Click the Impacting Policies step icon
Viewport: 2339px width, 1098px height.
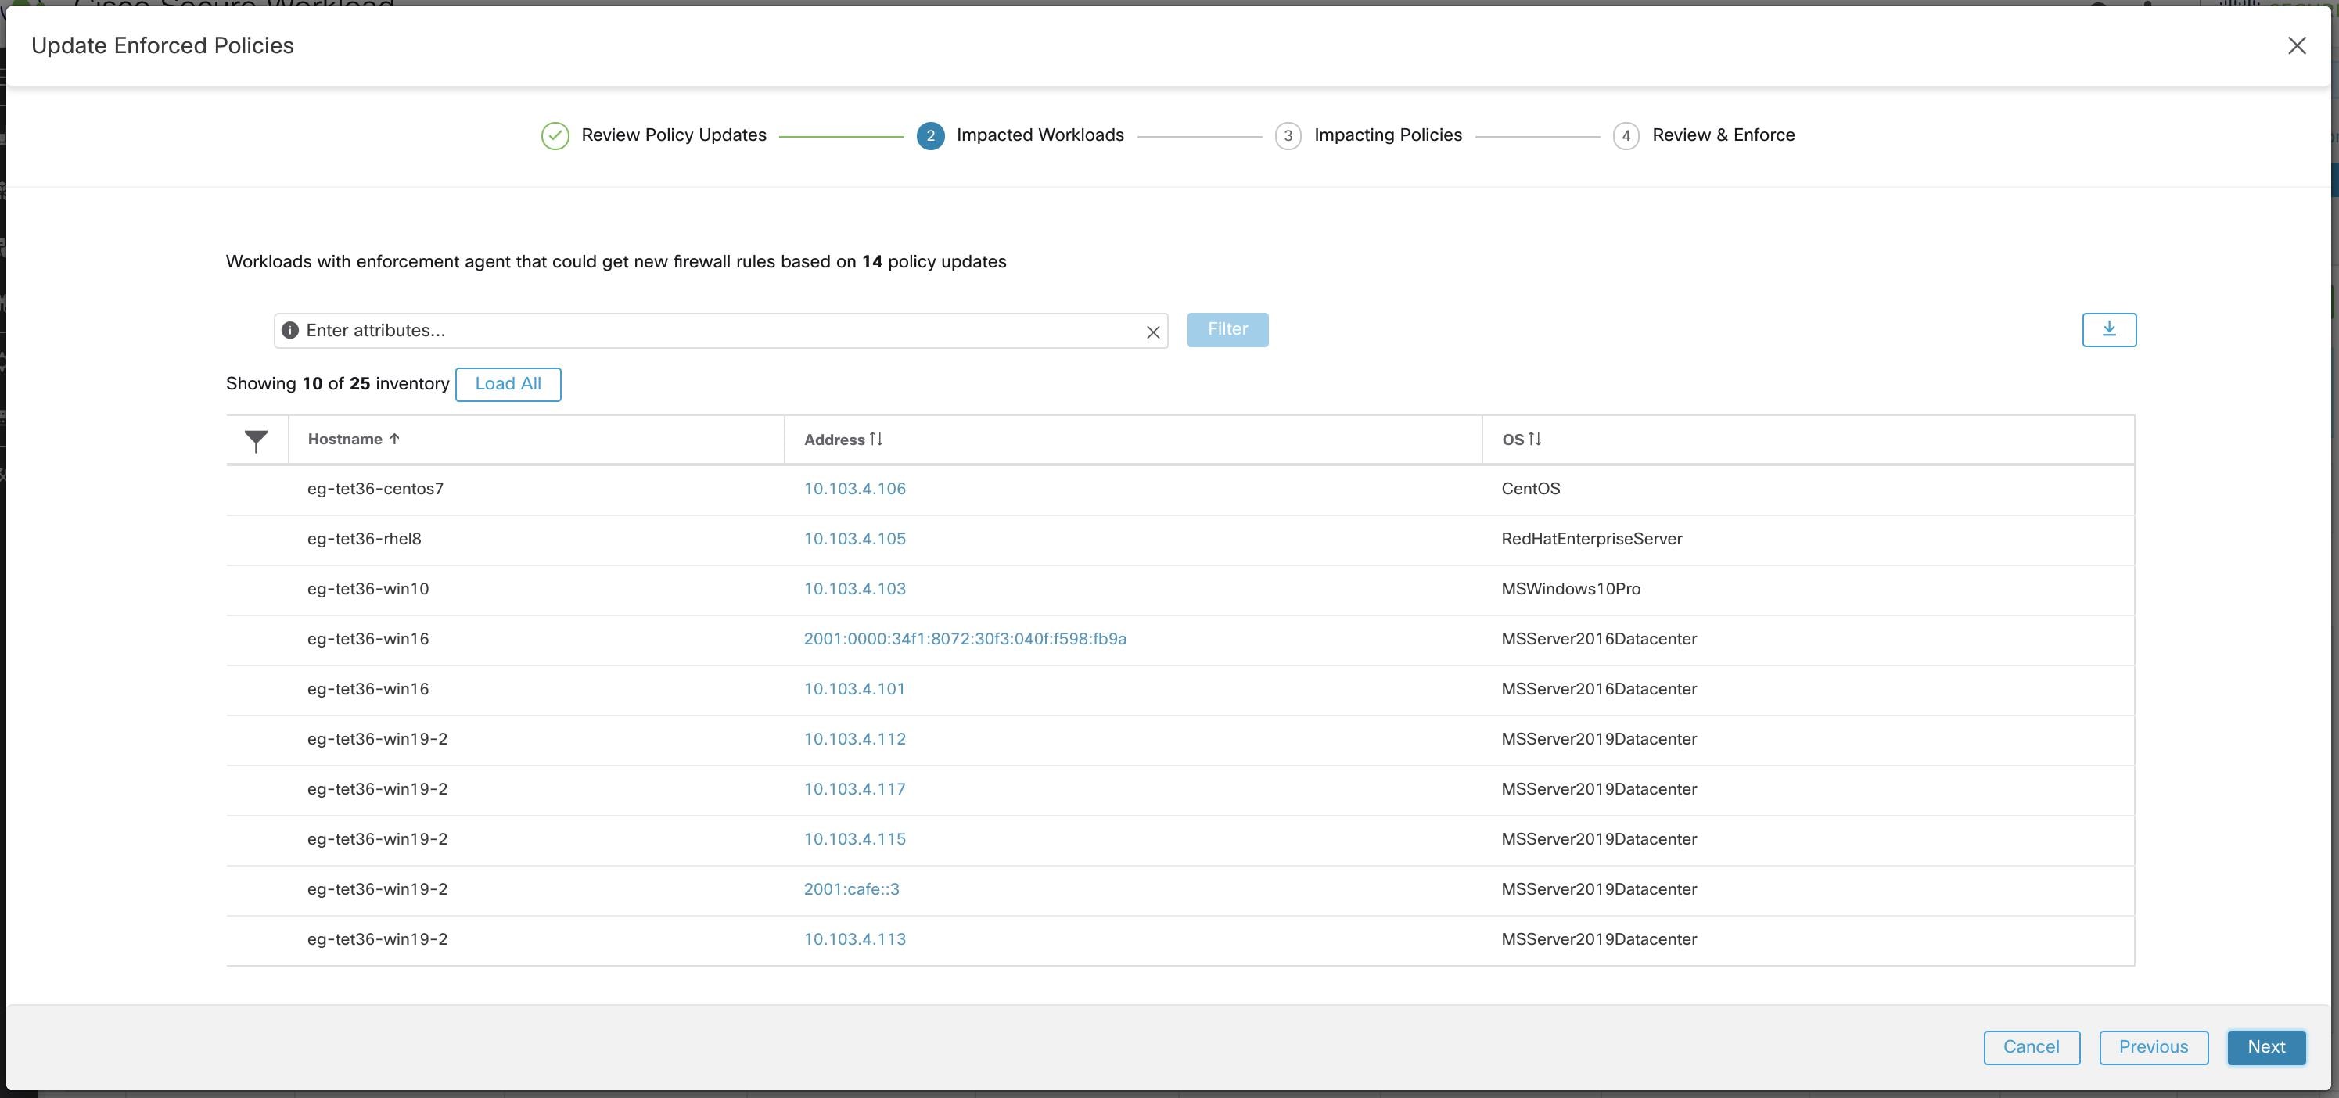click(1286, 135)
